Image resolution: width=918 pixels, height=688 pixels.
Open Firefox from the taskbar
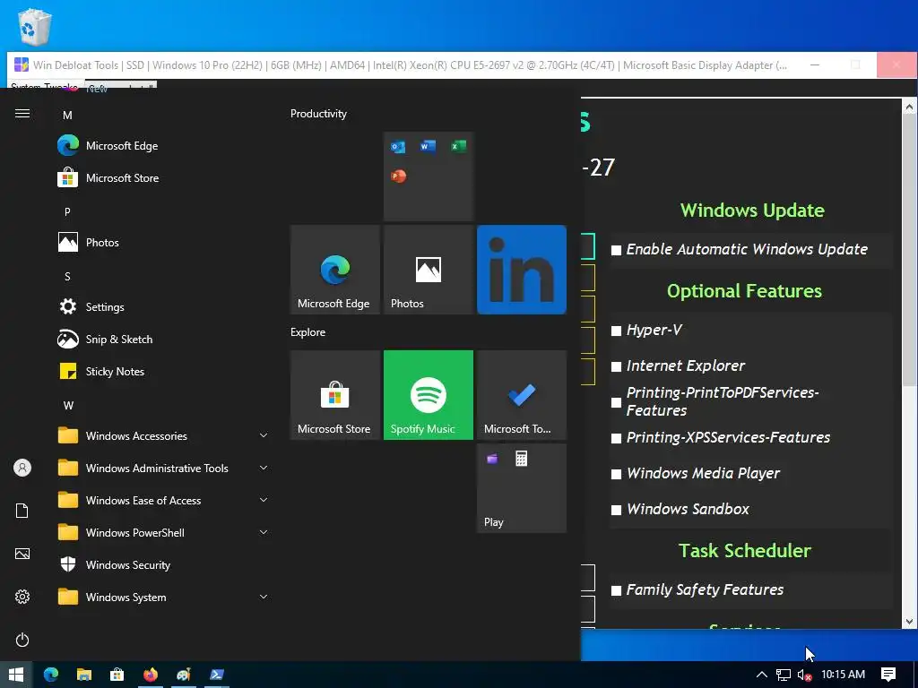(x=151, y=675)
